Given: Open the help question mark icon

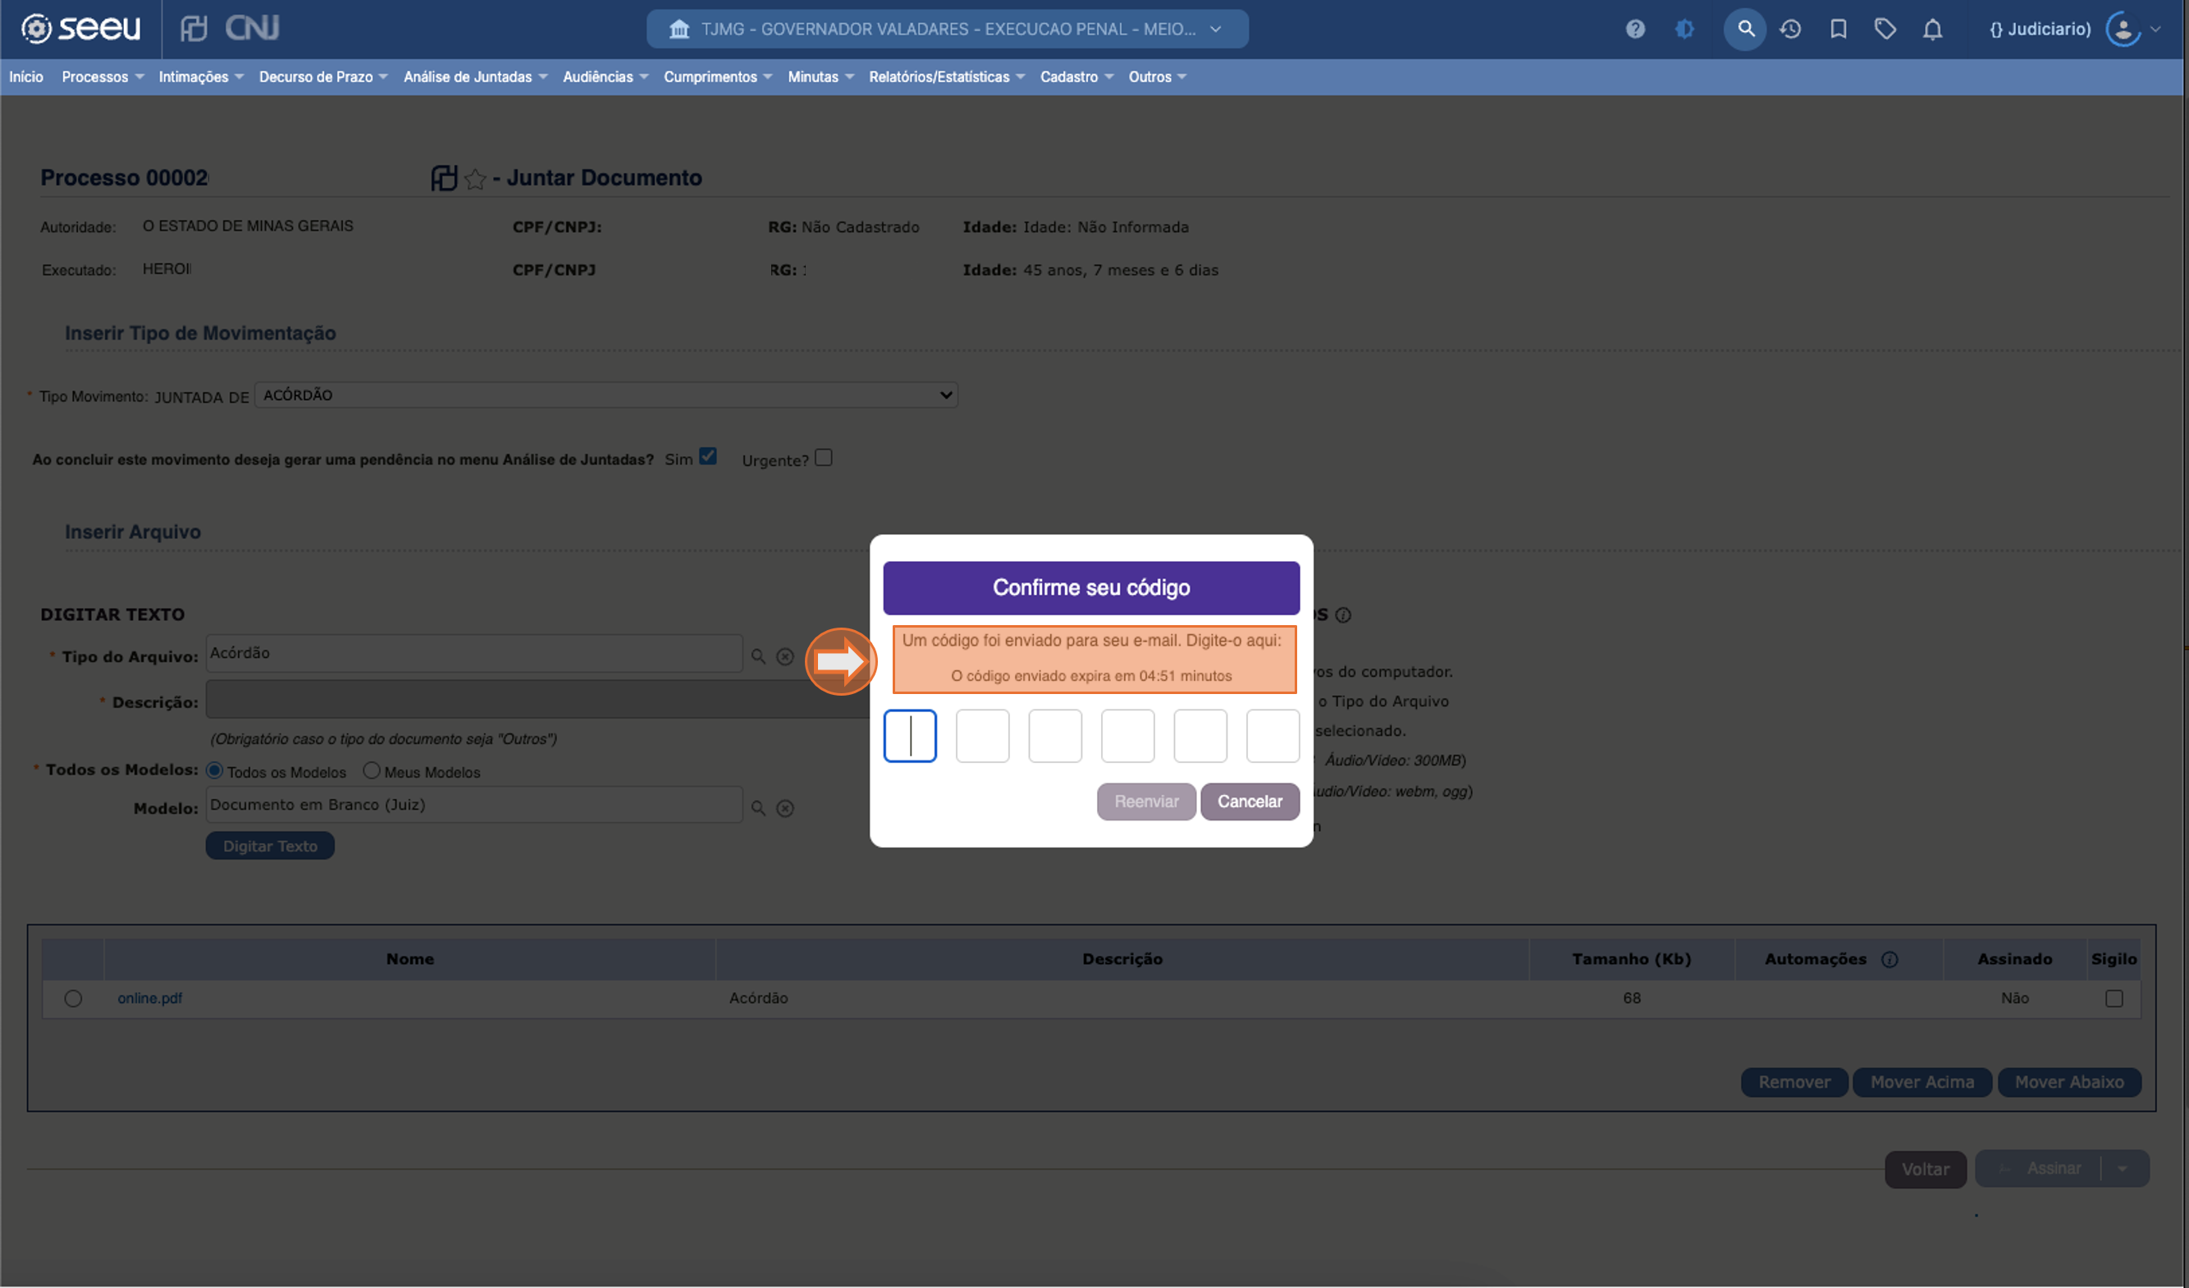Looking at the screenshot, I should [x=1636, y=29].
